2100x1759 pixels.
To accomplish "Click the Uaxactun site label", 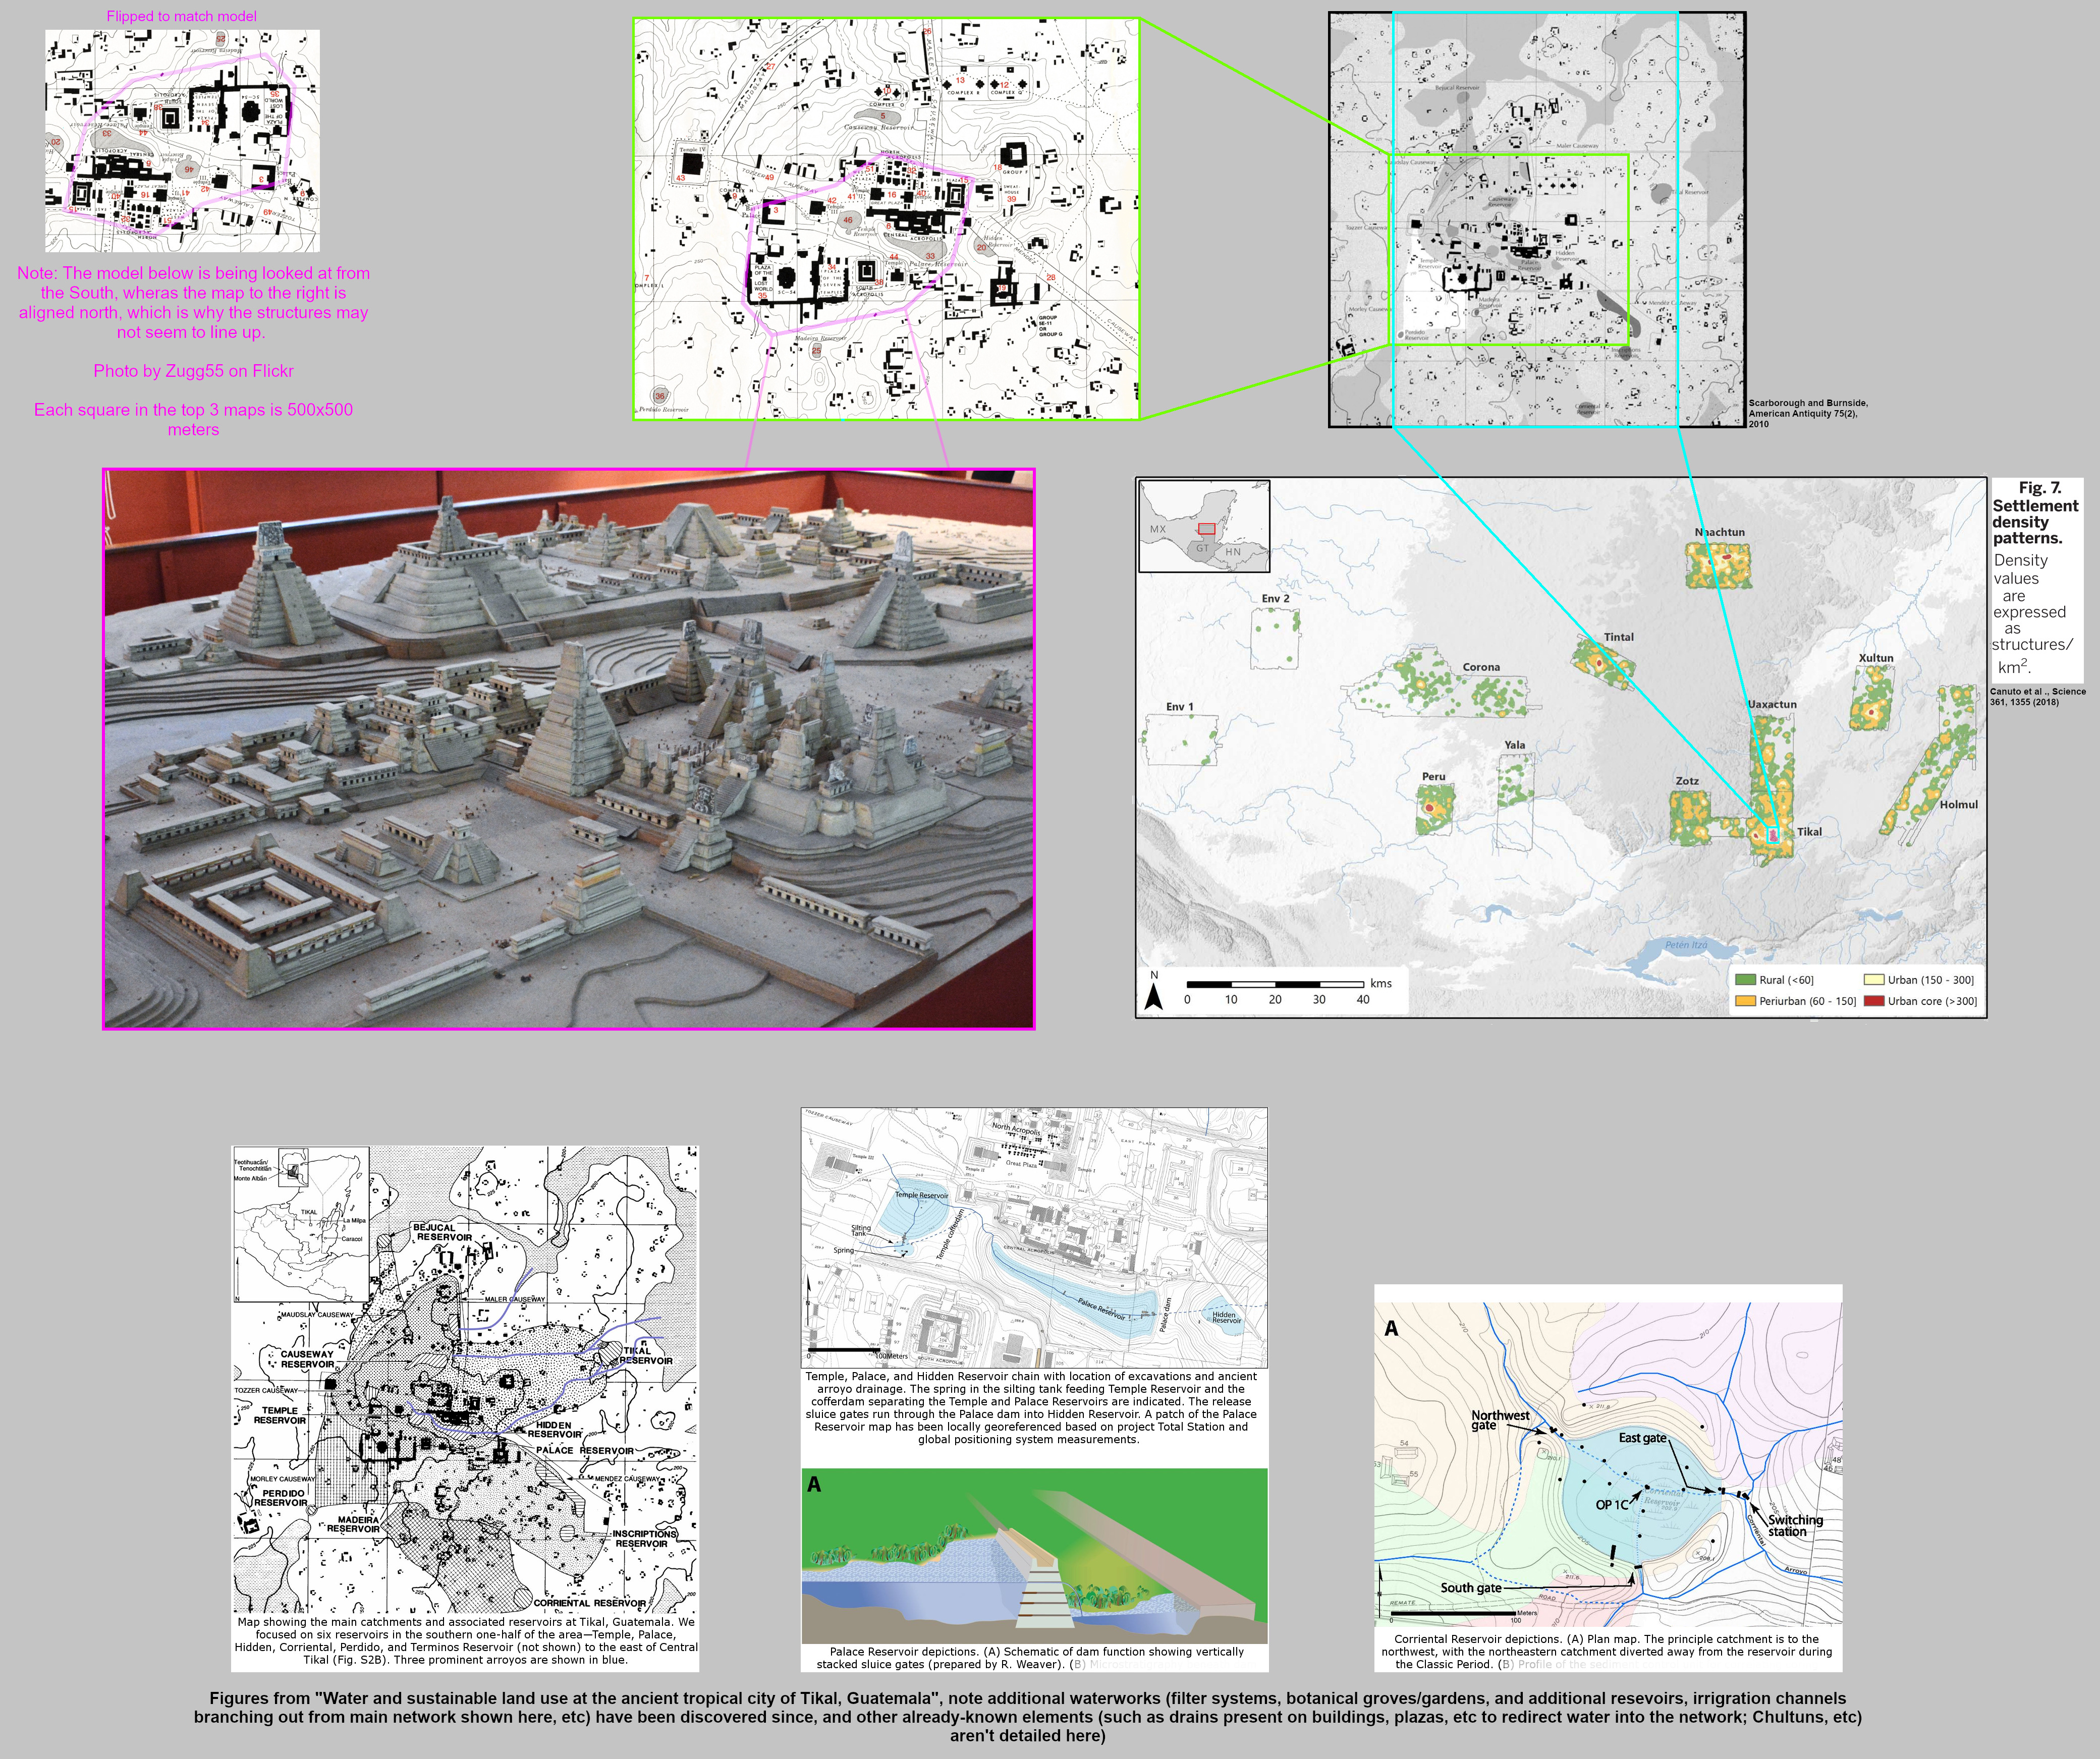I will [1772, 704].
